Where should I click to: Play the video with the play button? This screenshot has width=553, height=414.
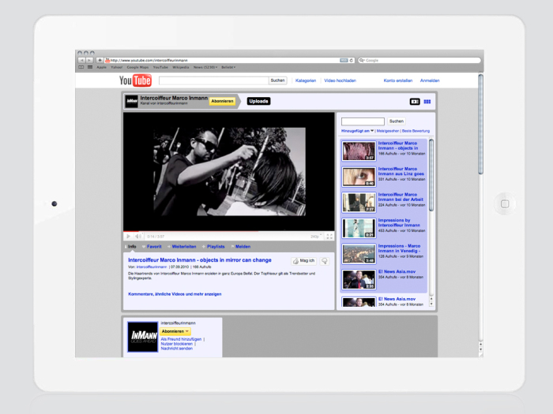point(128,237)
